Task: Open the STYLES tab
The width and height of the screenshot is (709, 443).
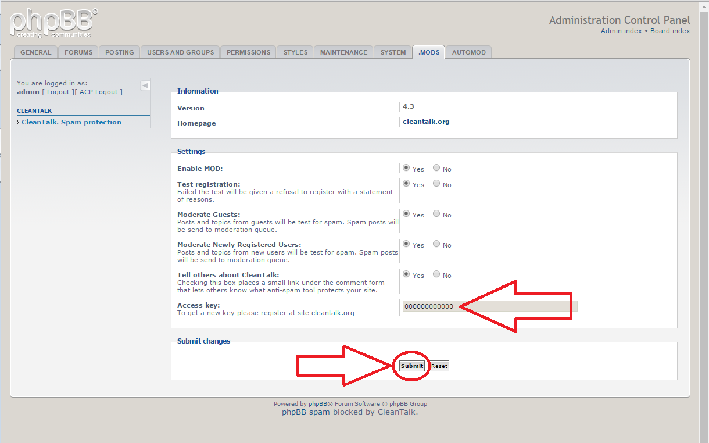Action: (x=295, y=52)
